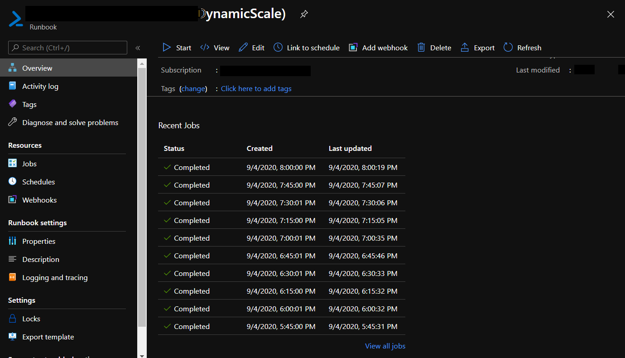Open the job created 9/4/2020, 6:45:01 PM
The height and width of the screenshot is (358, 625).
tap(282, 256)
